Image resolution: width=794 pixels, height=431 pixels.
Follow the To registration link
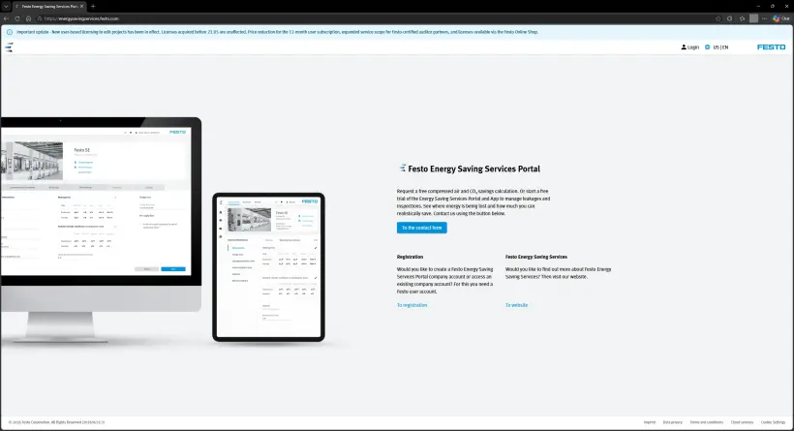coord(412,305)
